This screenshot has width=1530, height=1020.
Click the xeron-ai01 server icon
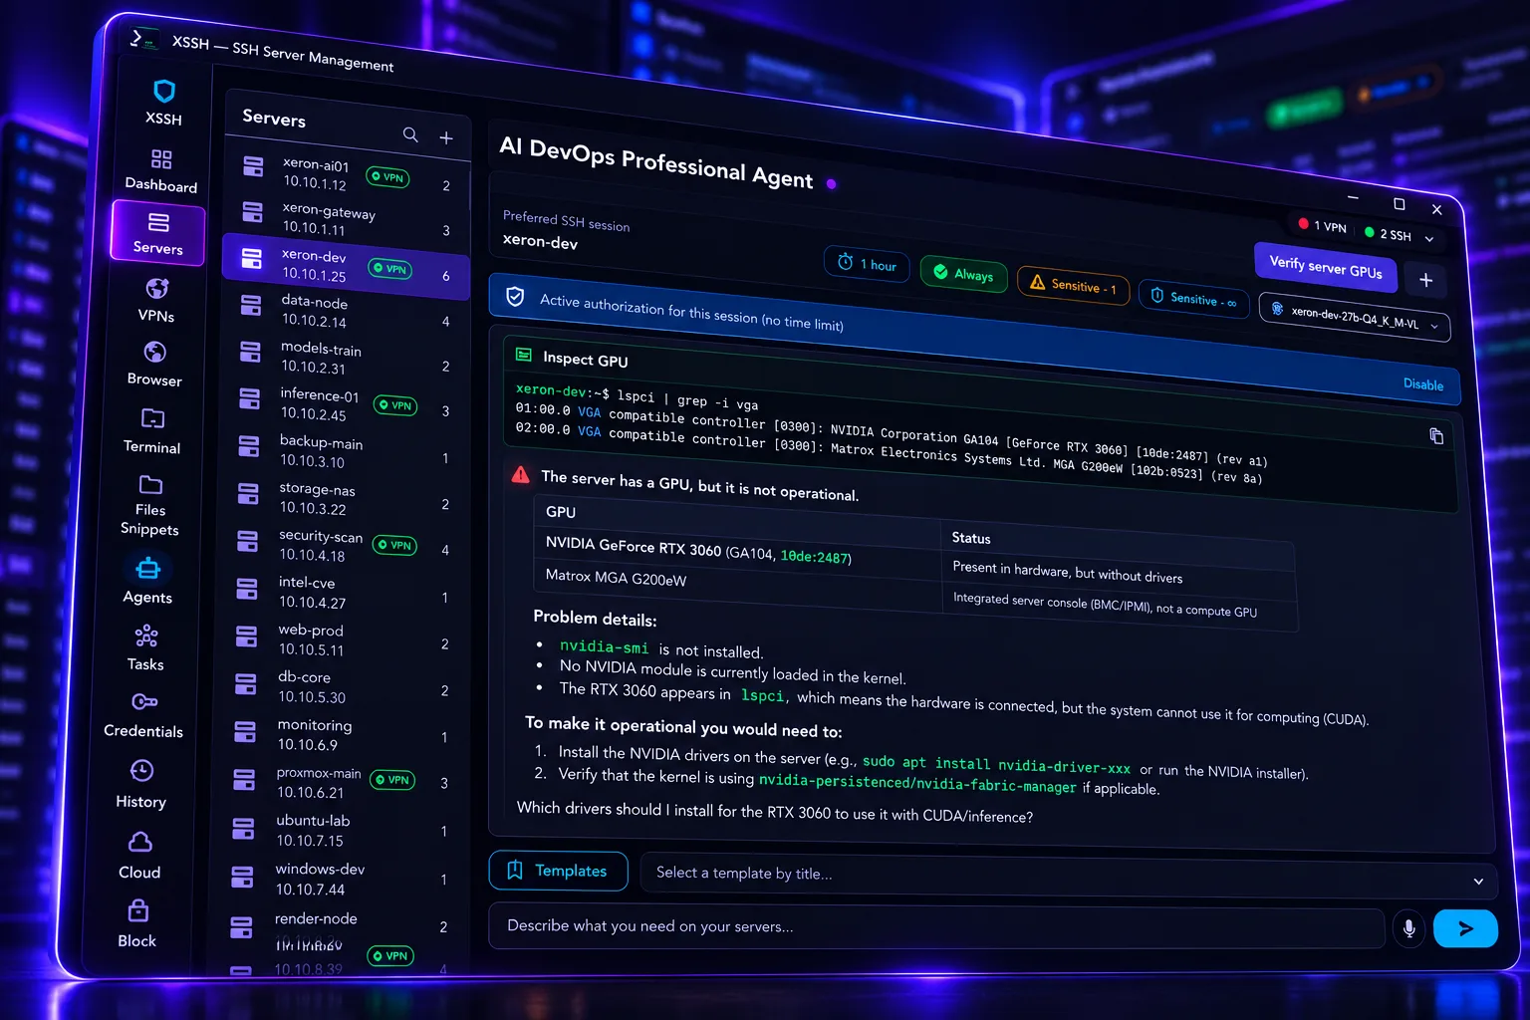click(253, 166)
